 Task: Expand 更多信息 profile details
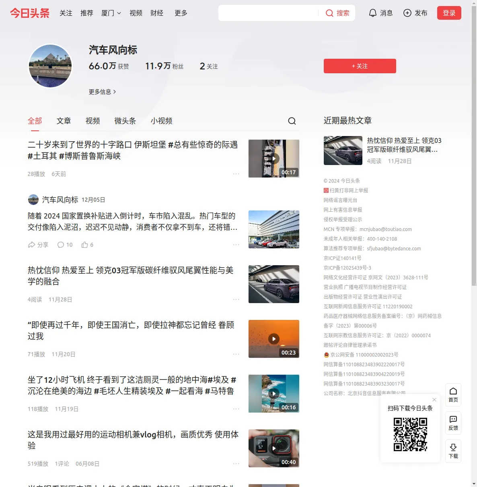pyautogui.click(x=103, y=92)
